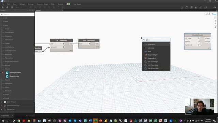Viewport: 218px width, 123px height.
Task: Select the SheetsCreate node icon in library
Action: pos(7,76)
